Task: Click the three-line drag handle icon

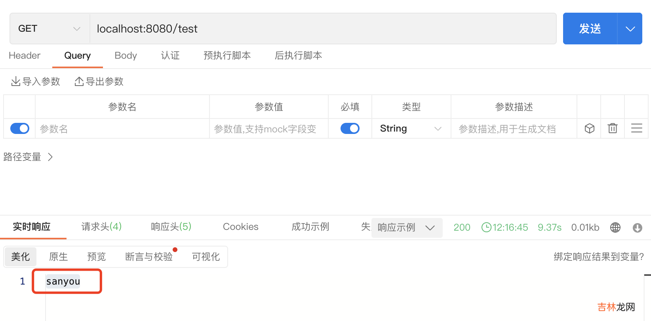Action: 636,128
